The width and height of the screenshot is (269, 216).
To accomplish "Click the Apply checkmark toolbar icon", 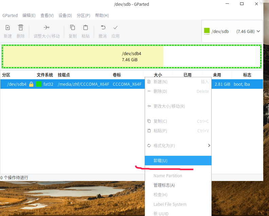I will (115, 28).
